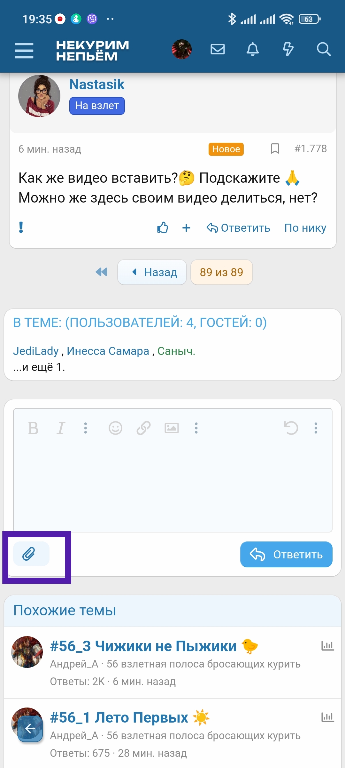Open the lightning bolt what's new icon
Viewport: 345px width, 768px height.
pyautogui.click(x=288, y=49)
